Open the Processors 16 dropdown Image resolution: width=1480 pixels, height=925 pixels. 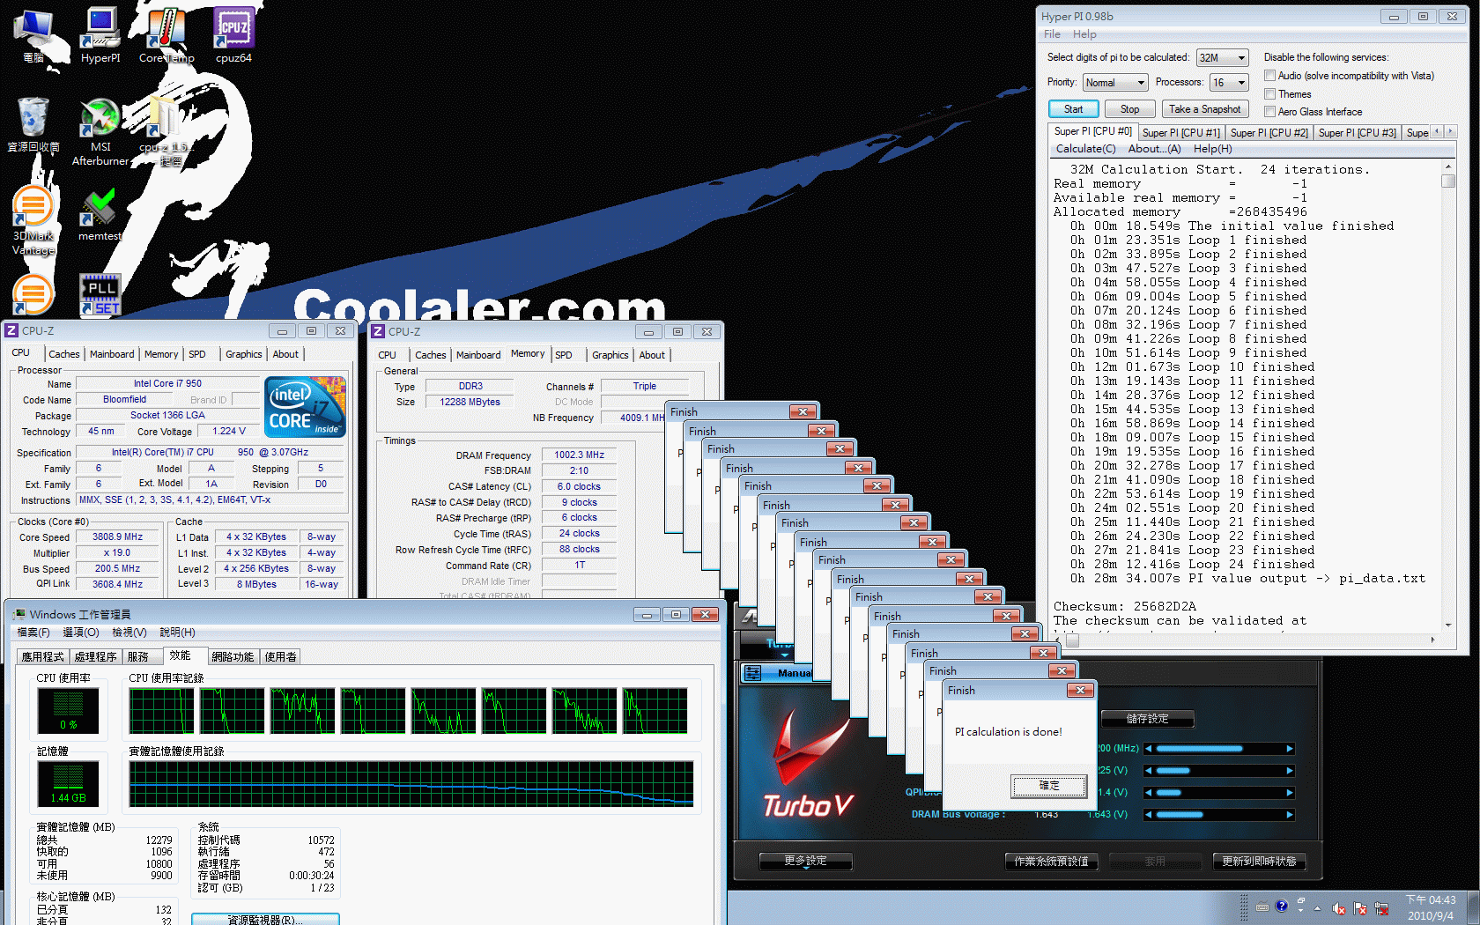click(x=1230, y=83)
